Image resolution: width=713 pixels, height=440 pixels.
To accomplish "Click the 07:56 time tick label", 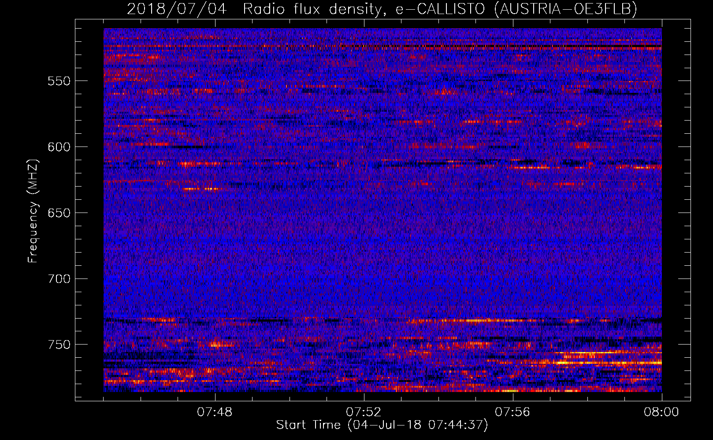I will (x=512, y=412).
